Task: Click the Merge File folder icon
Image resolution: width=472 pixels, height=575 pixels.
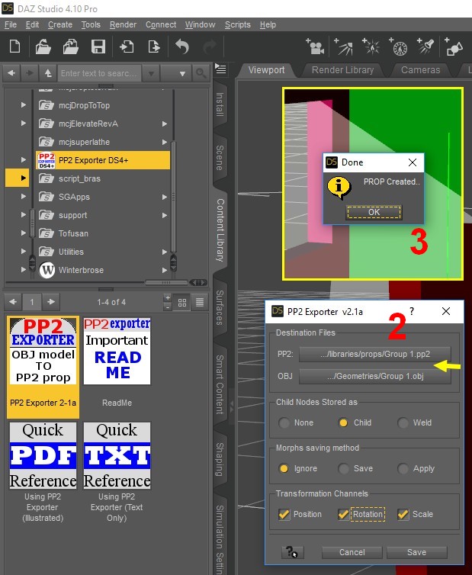Action: tap(70, 47)
